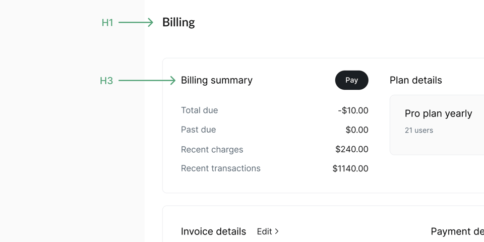Click the $0.00 past due amount
The height and width of the screenshot is (242, 484).
pos(357,130)
